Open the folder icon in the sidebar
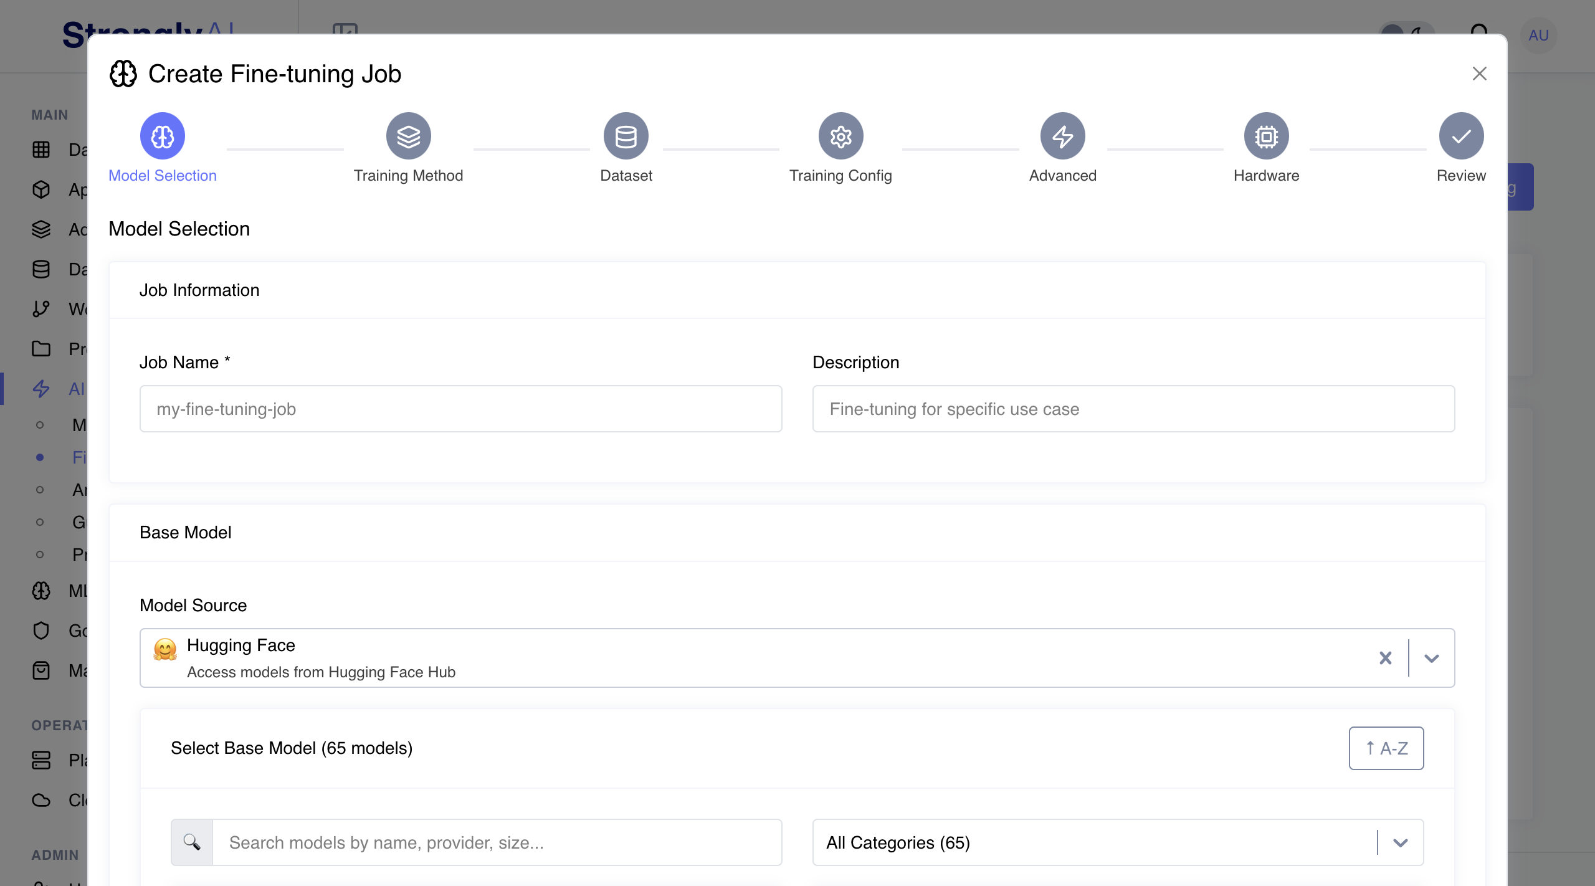Image resolution: width=1595 pixels, height=886 pixels. [41, 349]
